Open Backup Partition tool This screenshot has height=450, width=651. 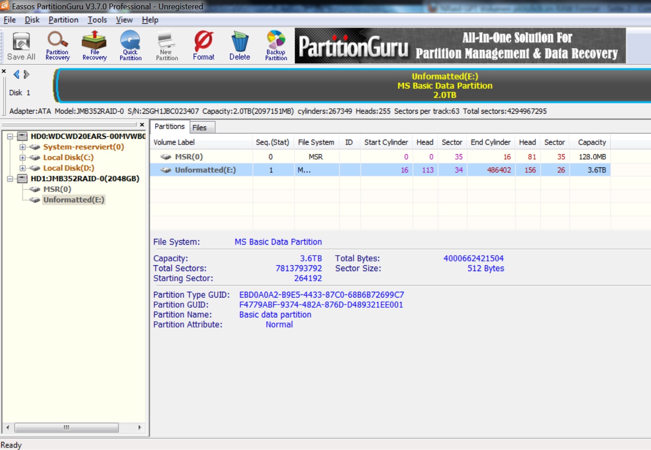click(x=276, y=46)
